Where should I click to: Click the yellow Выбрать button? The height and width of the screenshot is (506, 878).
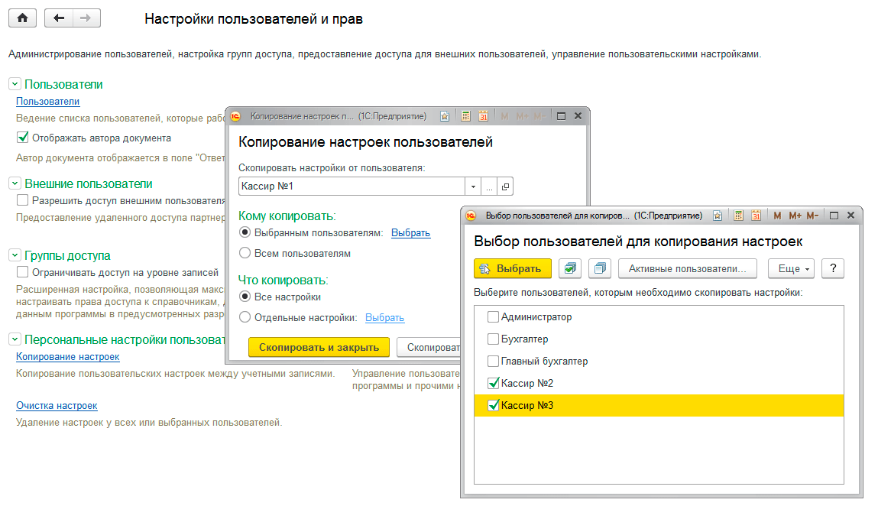[512, 268]
